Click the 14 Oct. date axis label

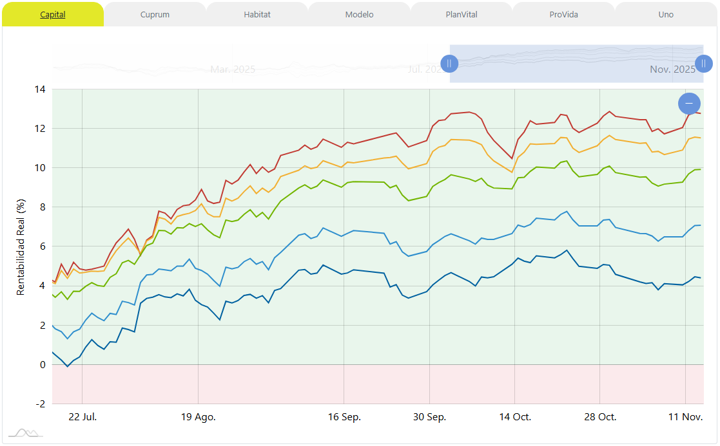(x=514, y=417)
